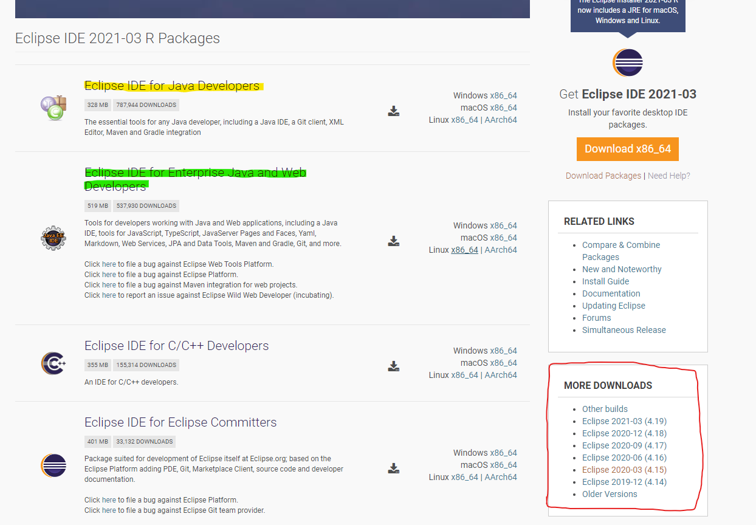
Task: Click the 787,944 DOWNLOADS badge
Action: point(146,105)
